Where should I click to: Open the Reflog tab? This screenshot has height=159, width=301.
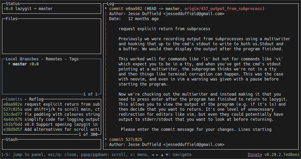coord(36,99)
